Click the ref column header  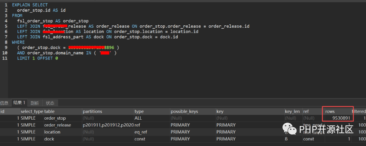pos(313,111)
